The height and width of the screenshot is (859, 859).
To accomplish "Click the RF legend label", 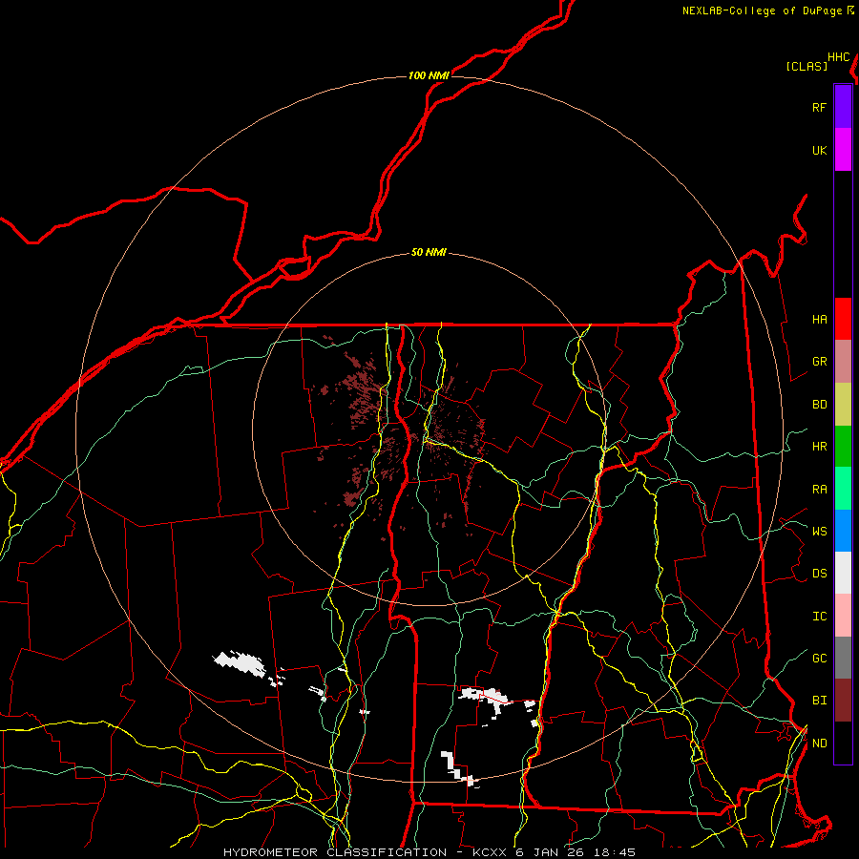I will [x=819, y=107].
